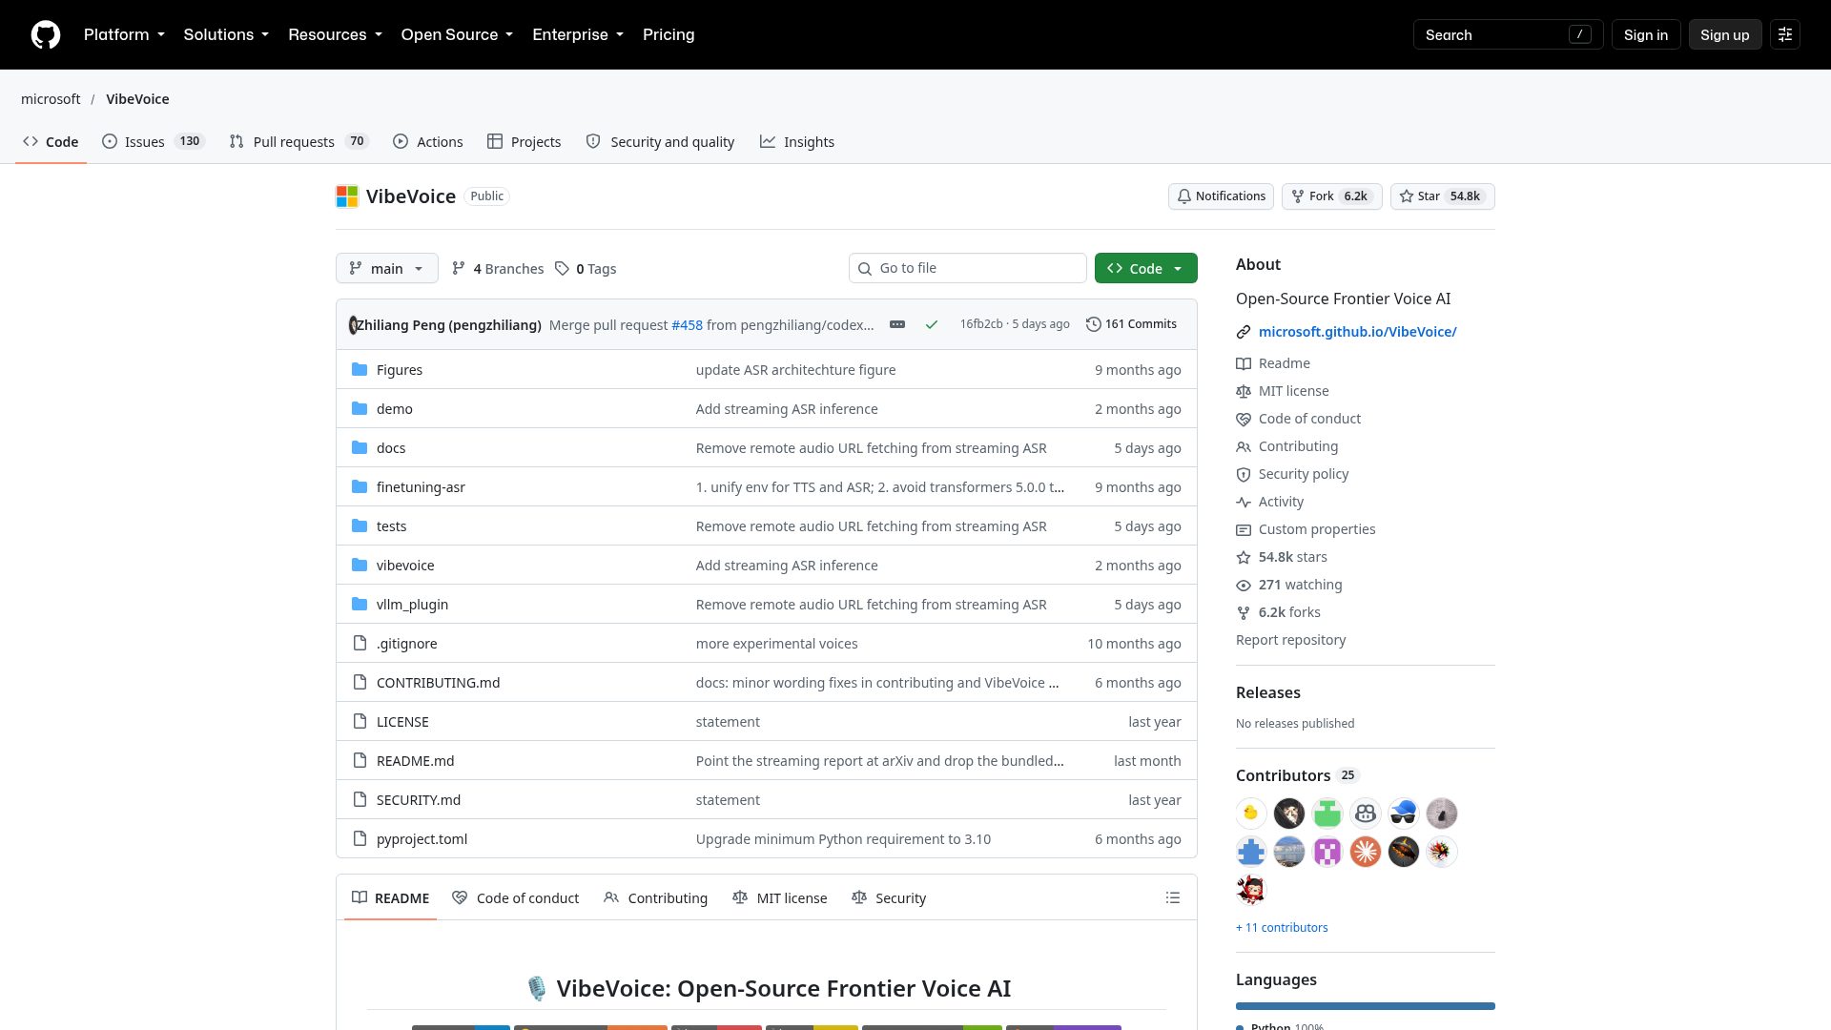Click the vllm_plugin folder icon
1831x1030 pixels.
tap(360, 604)
